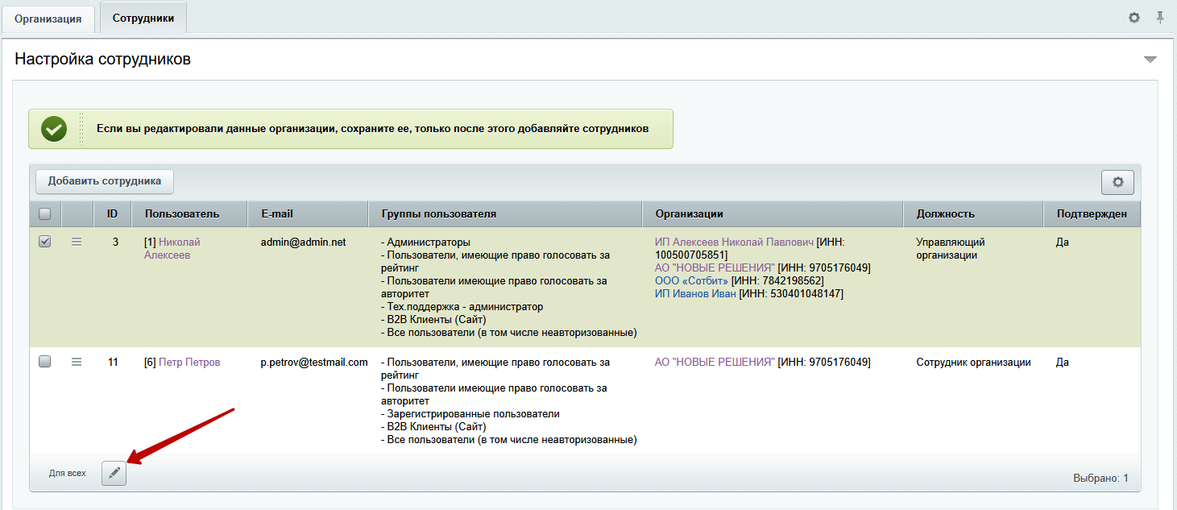This screenshot has height=510, width=1177.
Task: Open ООО «Сотбит» organization link
Action: (691, 280)
